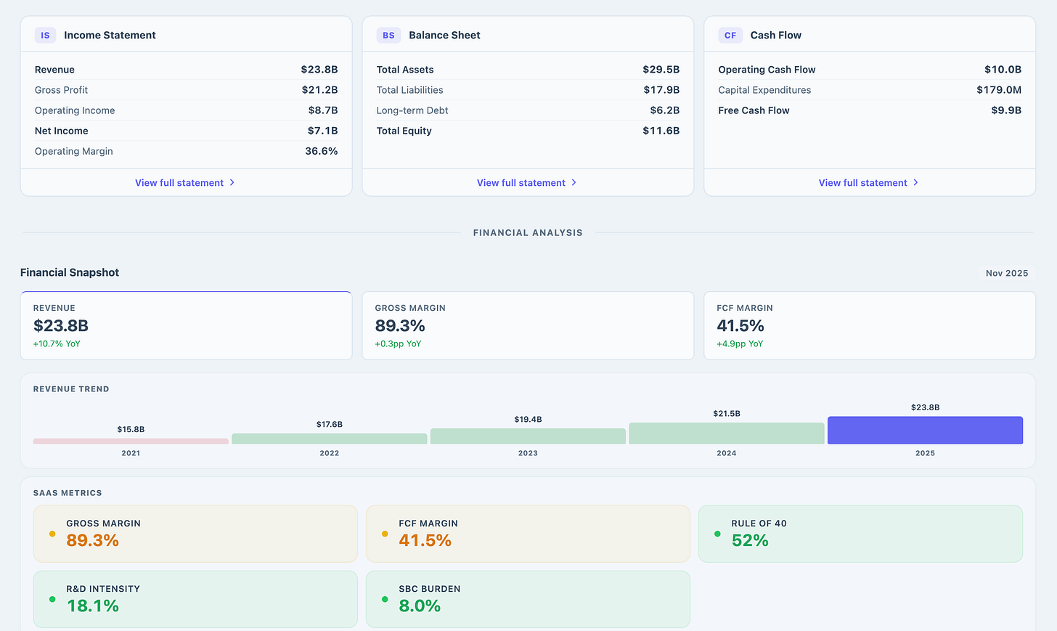The image size is (1057, 631).
Task: Open the R&D Intensity tile showing 18.1%
Action: pyautogui.click(x=195, y=599)
